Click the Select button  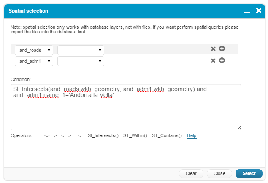(249, 173)
